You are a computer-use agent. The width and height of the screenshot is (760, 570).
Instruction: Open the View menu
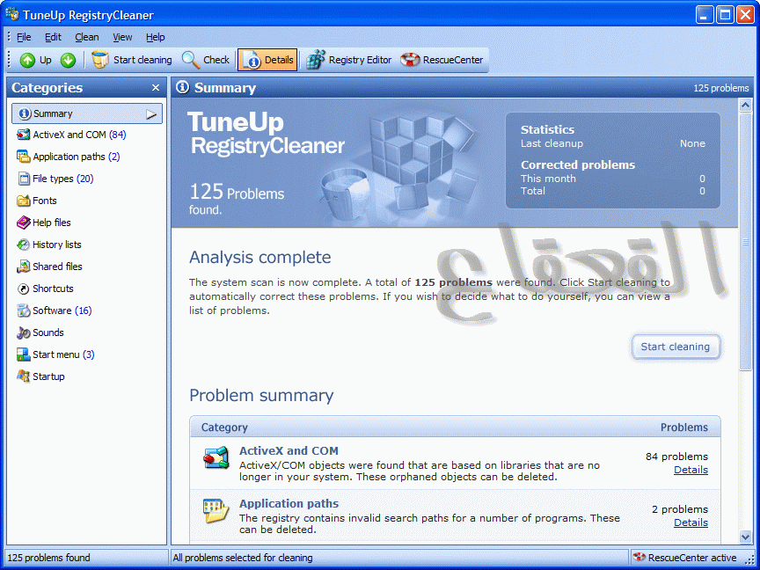122,37
